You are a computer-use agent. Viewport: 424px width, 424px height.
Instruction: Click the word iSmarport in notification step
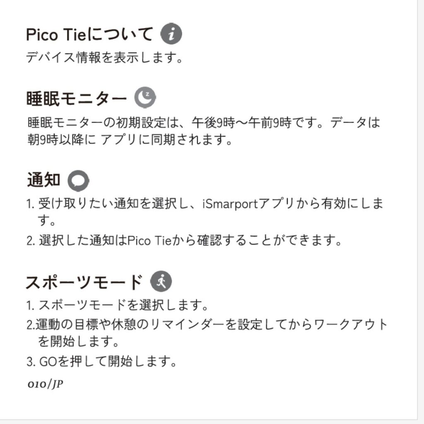[230, 204]
